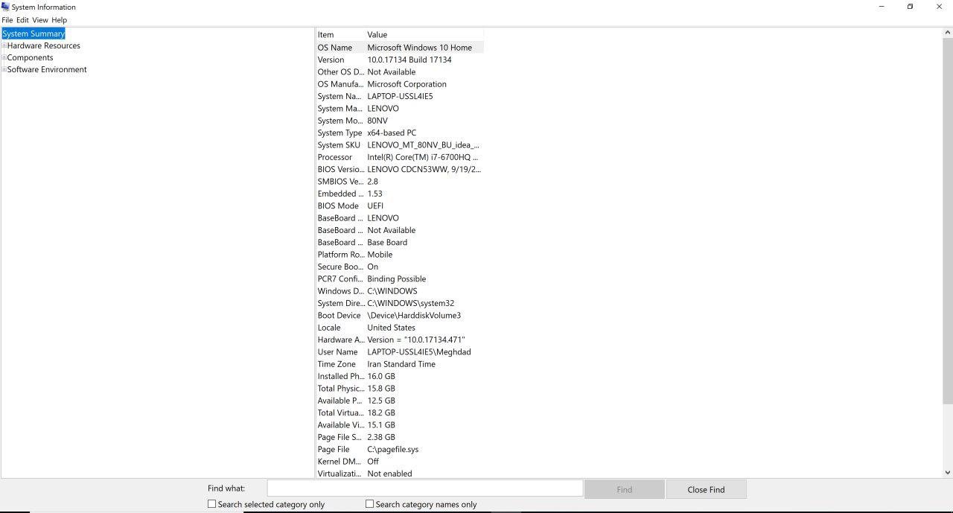The width and height of the screenshot is (953, 513).
Task: Click the Close Find button
Action: click(706, 489)
